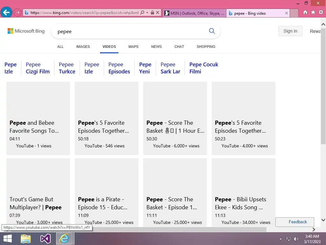The width and height of the screenshot is (326, 245).
Task: Click the browser forward arrow button
Action: pos(18,12)
